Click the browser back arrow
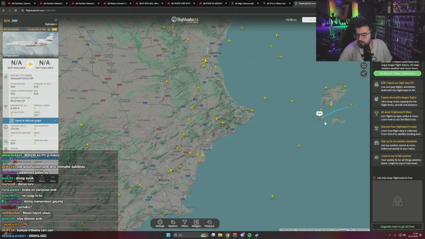Image resolution: width=425 pixels, height=239 pixels. [x=4, y=10]
